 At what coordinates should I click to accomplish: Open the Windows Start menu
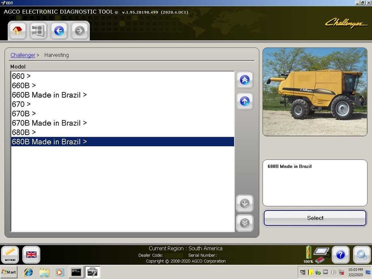(x=9, y=272)
